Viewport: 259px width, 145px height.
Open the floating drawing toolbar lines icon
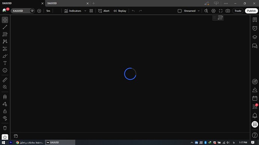click(220, 17)
